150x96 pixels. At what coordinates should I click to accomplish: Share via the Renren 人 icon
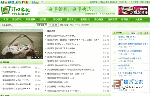point(13,2)
